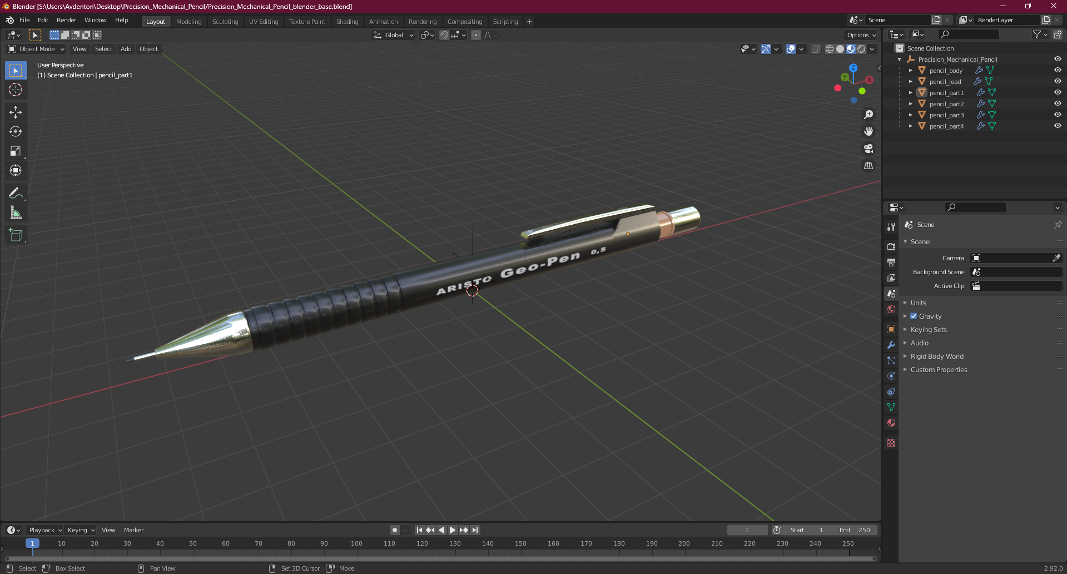Switch to the Shading workspace tab

pos(347,22)
